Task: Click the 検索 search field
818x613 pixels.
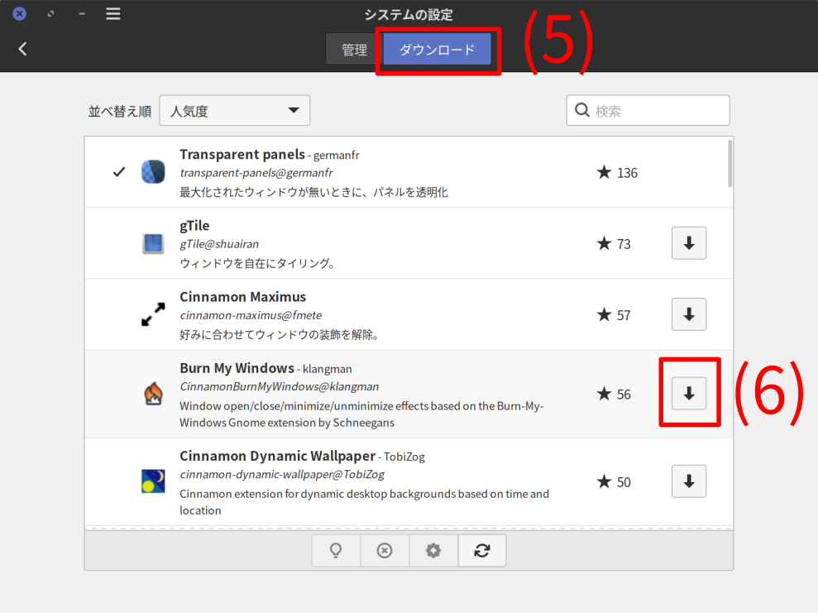Action: coord(658,111)
